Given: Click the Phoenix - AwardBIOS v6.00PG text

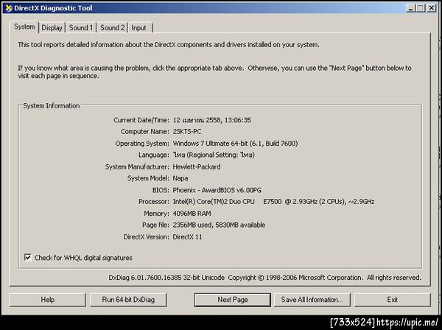Looking at the screenshot, I should point(217,190).
